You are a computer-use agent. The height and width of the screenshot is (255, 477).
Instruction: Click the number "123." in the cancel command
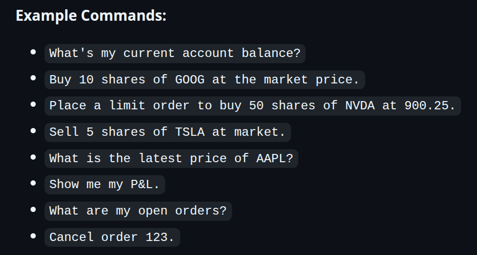[x=160, y=237]
